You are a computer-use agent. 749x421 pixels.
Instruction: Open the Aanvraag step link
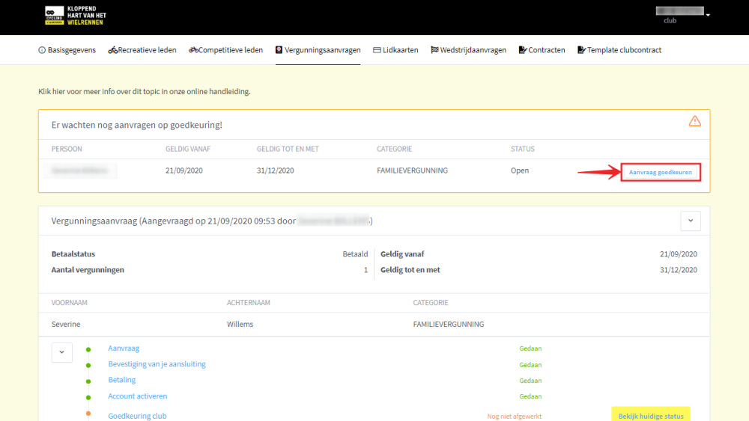[124, 348]
